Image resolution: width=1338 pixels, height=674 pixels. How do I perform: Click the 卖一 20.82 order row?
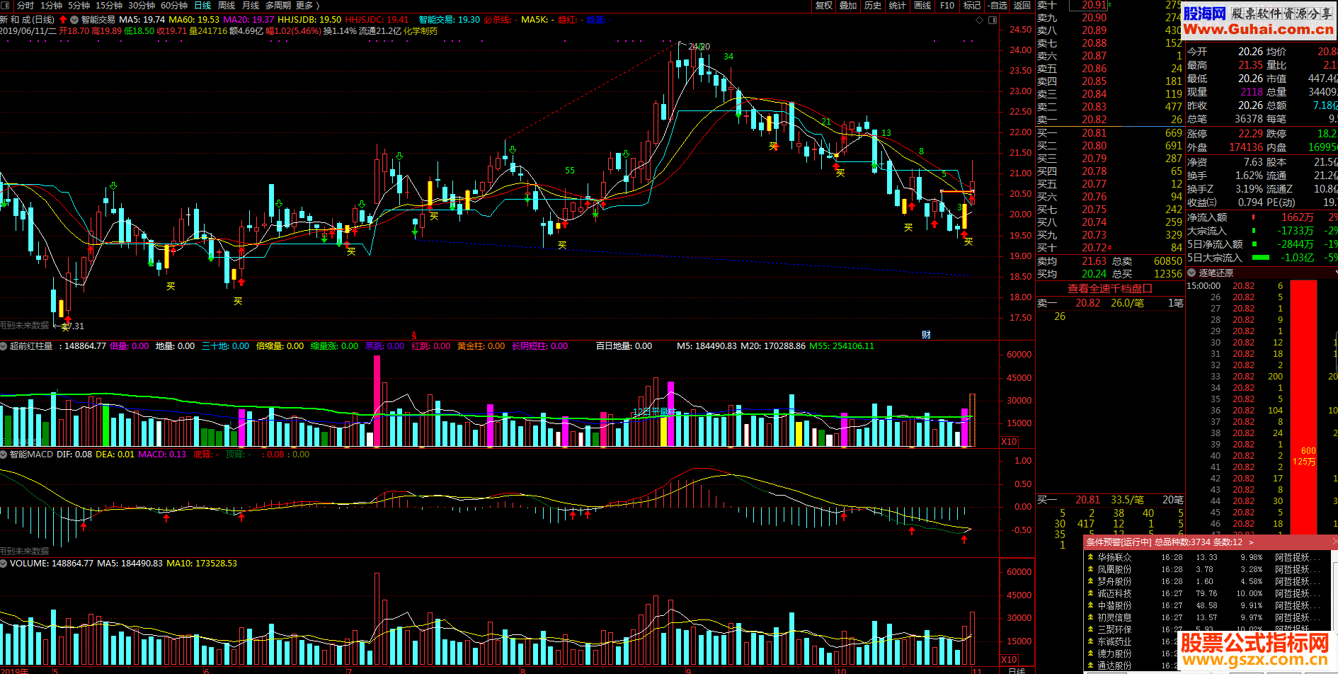pyautogui.click(x=1110, y=120)
